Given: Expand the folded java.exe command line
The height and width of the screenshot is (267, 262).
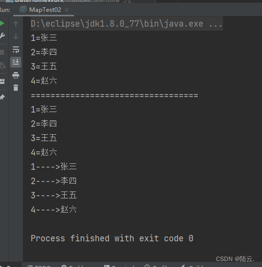Looking at the screenshot, I should 127,24.
